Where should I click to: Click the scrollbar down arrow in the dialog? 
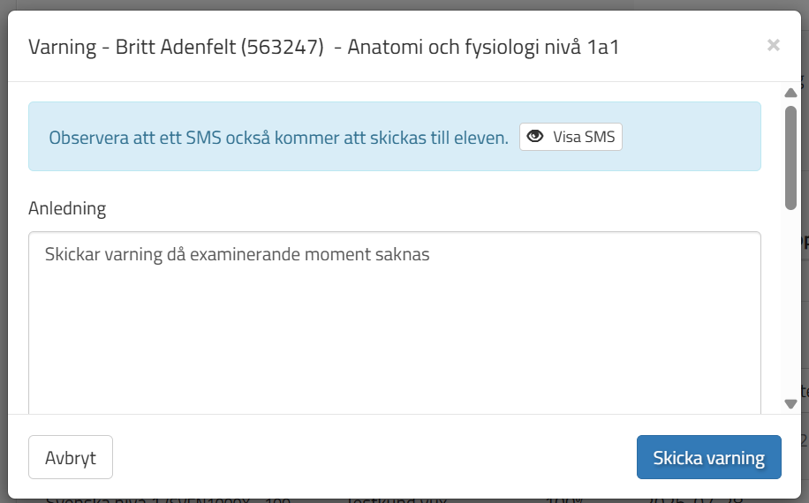pos(790,404)
